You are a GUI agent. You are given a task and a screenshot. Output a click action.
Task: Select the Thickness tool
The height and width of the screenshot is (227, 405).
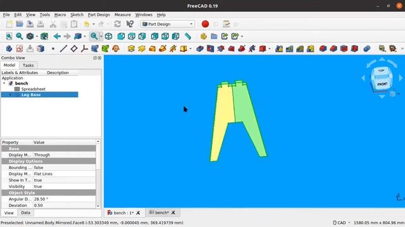coord(354,49)
